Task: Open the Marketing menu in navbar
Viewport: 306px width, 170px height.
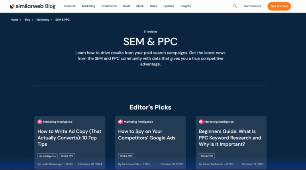Action: point(88,6)
